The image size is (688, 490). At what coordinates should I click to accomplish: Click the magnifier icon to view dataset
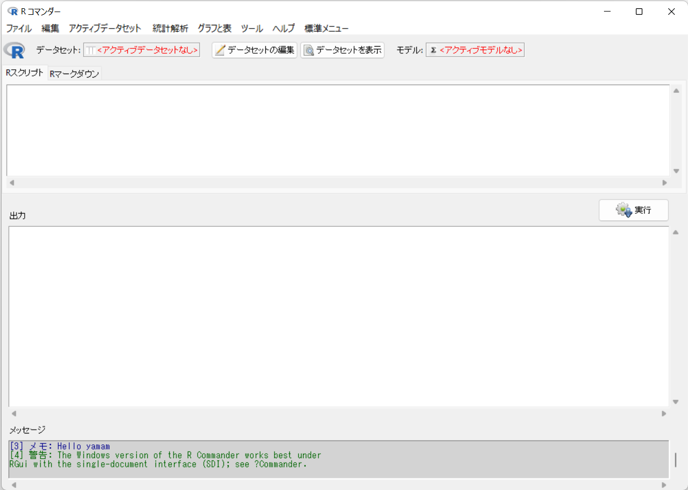point(309,51)
